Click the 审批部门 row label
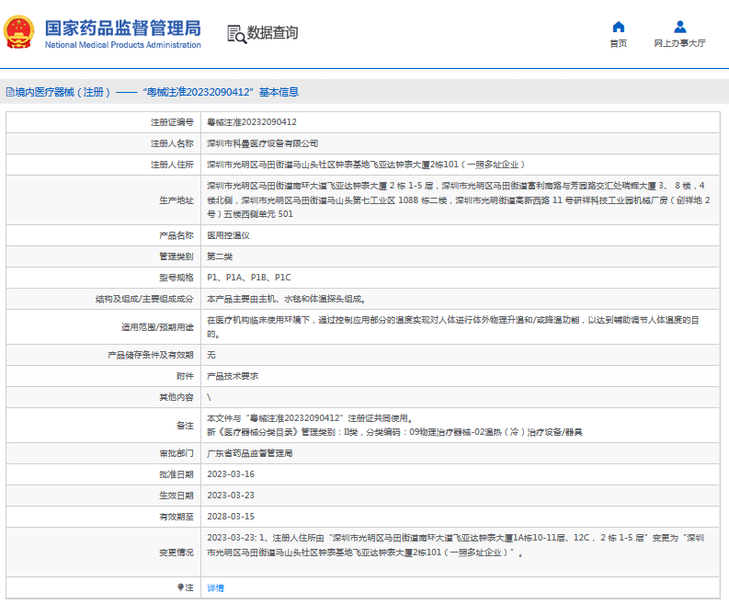The image size is (729, 604). pyautogui.click(x=177, y=453)
